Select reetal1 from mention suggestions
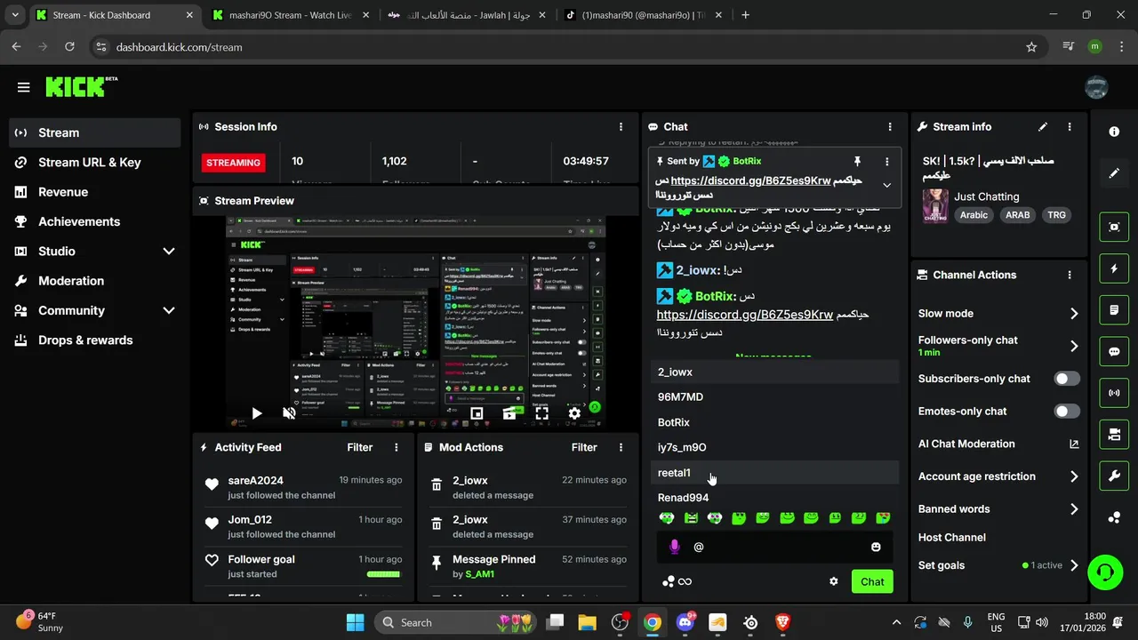Image resolution: width=1138 pixels, height=640 pixels. click(x=775, y=473)
